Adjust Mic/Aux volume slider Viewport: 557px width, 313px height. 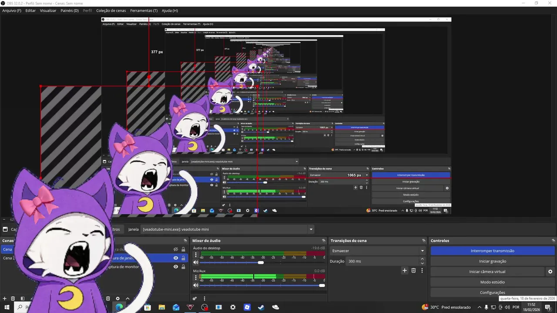[x=262, y=285]
